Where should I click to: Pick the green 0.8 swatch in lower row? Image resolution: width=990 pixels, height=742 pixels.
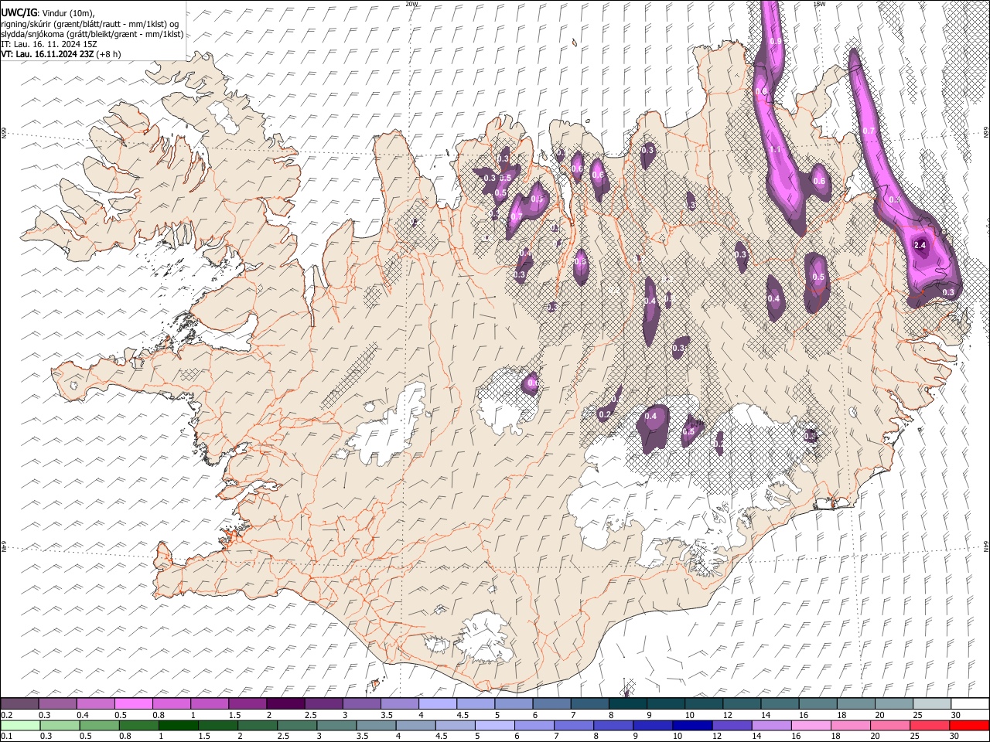point(139,725)
